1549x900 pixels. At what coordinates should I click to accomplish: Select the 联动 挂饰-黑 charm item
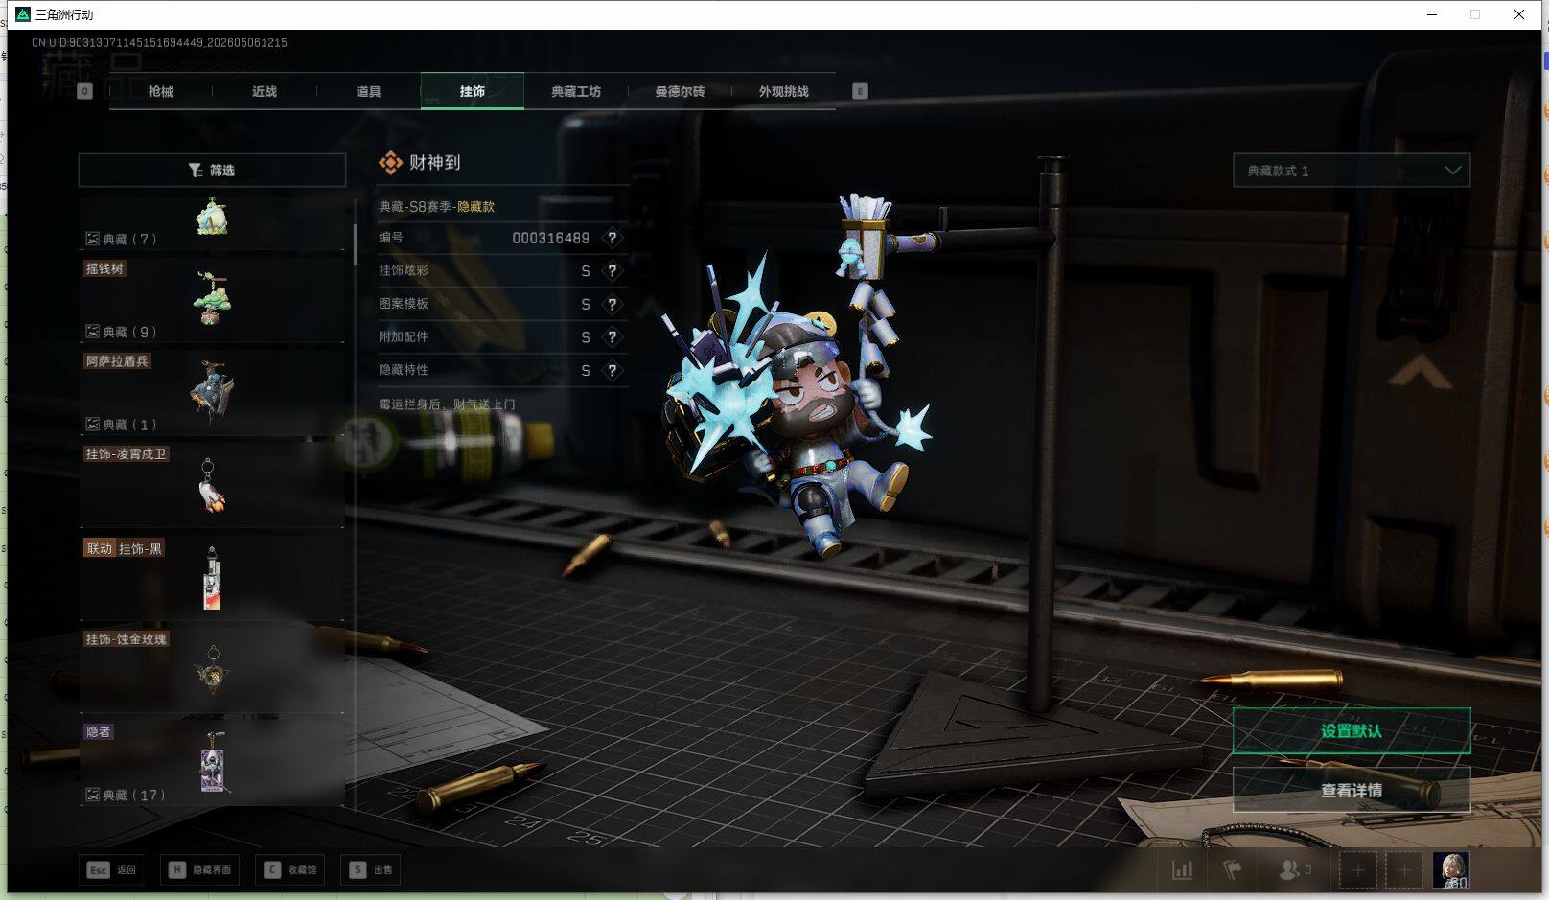click(x=212, y=578)
